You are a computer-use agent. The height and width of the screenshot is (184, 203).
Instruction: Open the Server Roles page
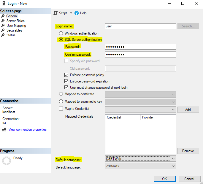(15, 21)
